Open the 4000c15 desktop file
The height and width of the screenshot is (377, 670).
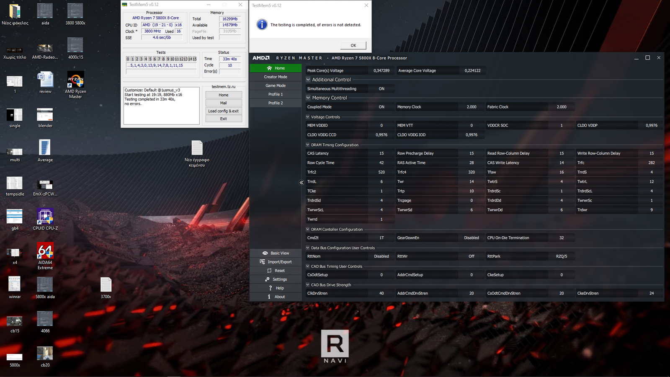pos(75,49)
